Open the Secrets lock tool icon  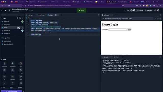point(12,83)
